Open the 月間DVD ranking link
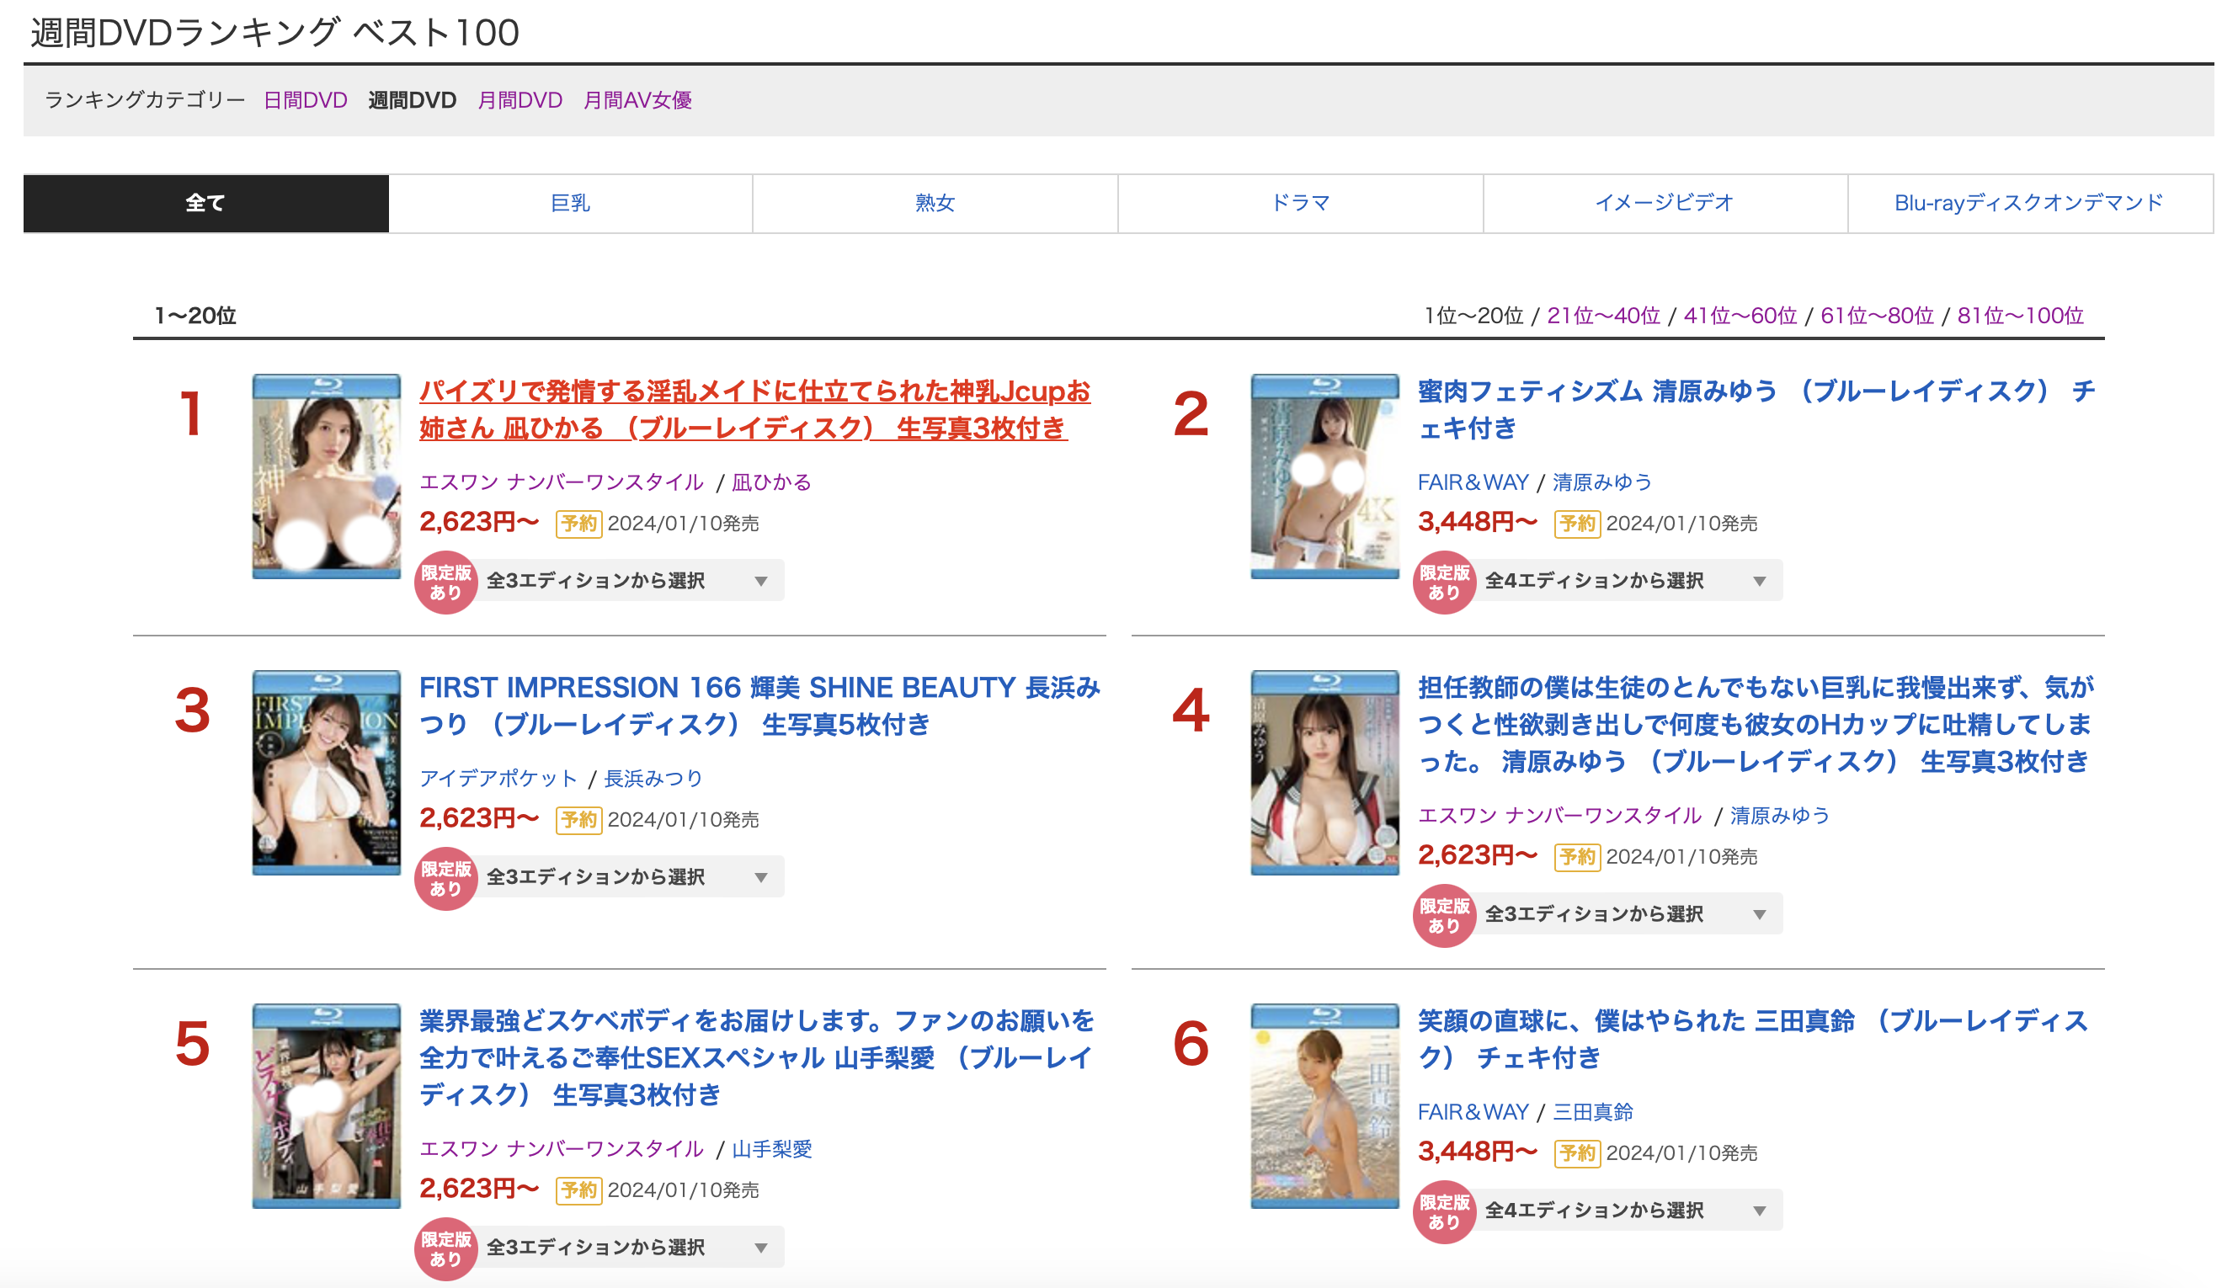Viewport: 2222px width, 1288px height. pyautogui.click(x=520, y=100)
